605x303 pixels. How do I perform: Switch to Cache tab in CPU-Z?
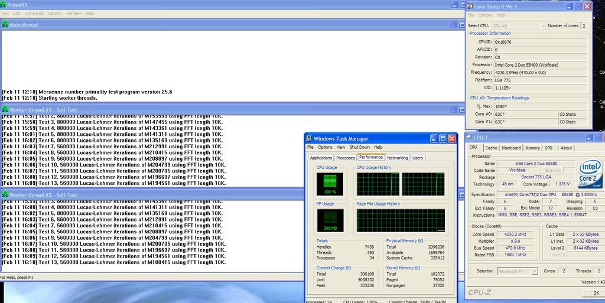click(491, 148)
